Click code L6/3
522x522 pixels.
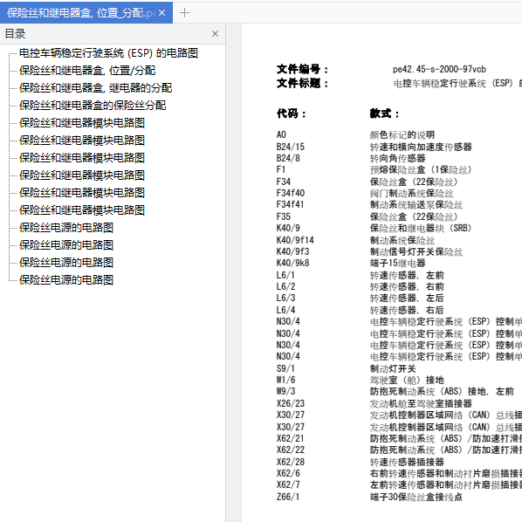(x=286, y=298)
